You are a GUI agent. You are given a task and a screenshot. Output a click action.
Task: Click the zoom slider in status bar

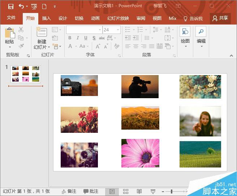[x=172, y=191]
